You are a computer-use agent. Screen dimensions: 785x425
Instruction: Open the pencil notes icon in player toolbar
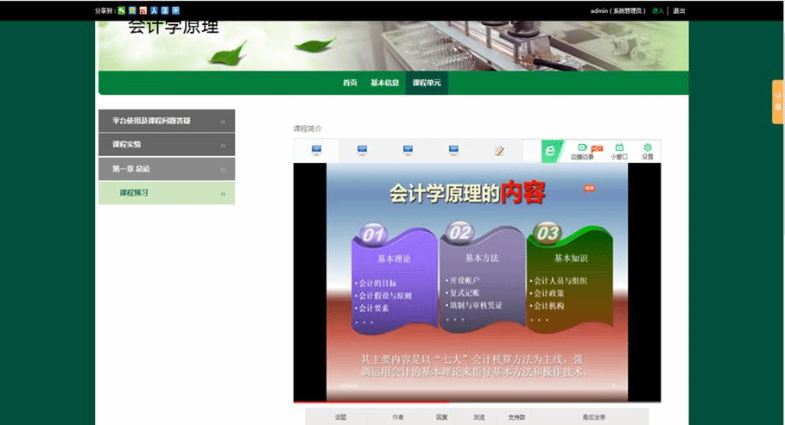click(x=499, y=151)
